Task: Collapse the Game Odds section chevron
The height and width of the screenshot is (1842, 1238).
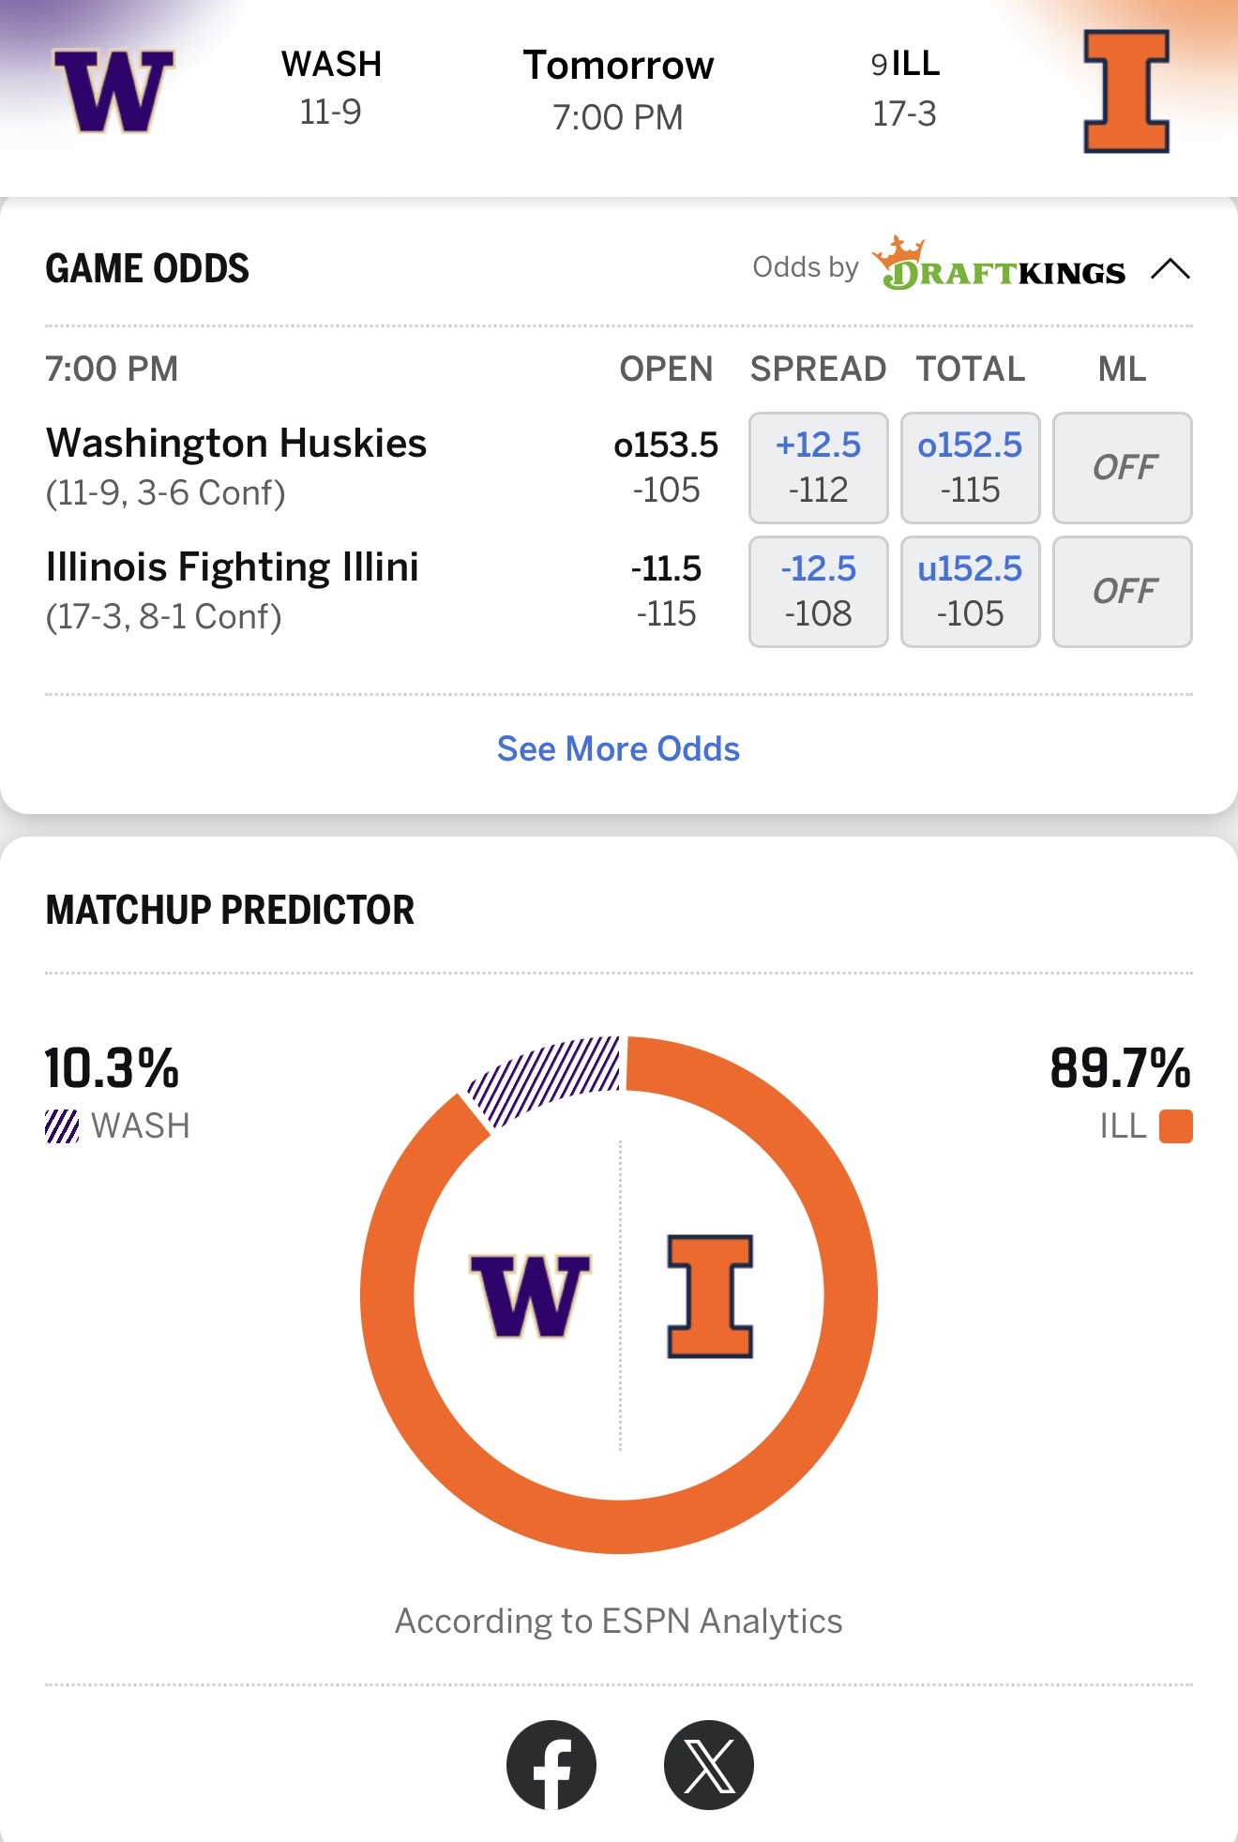Action: click(1170, 269)
